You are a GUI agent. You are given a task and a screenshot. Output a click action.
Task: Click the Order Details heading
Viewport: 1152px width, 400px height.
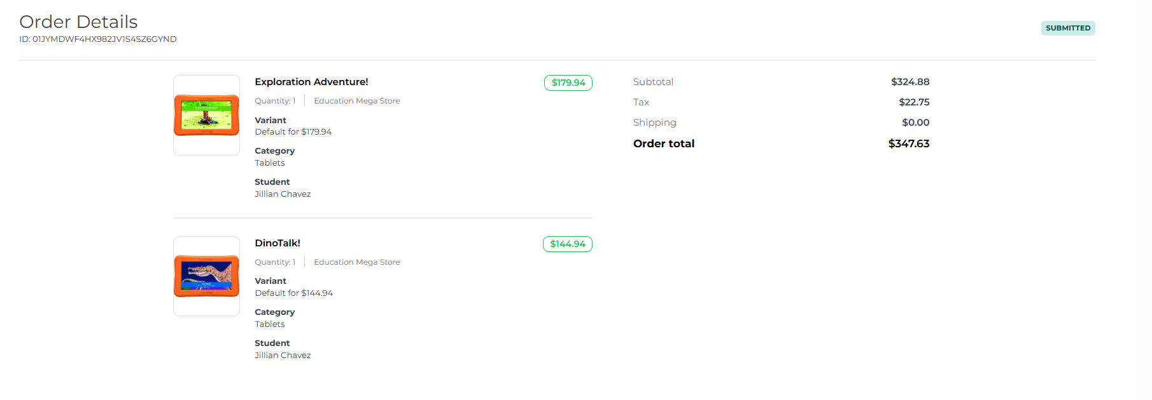point(78,22)
